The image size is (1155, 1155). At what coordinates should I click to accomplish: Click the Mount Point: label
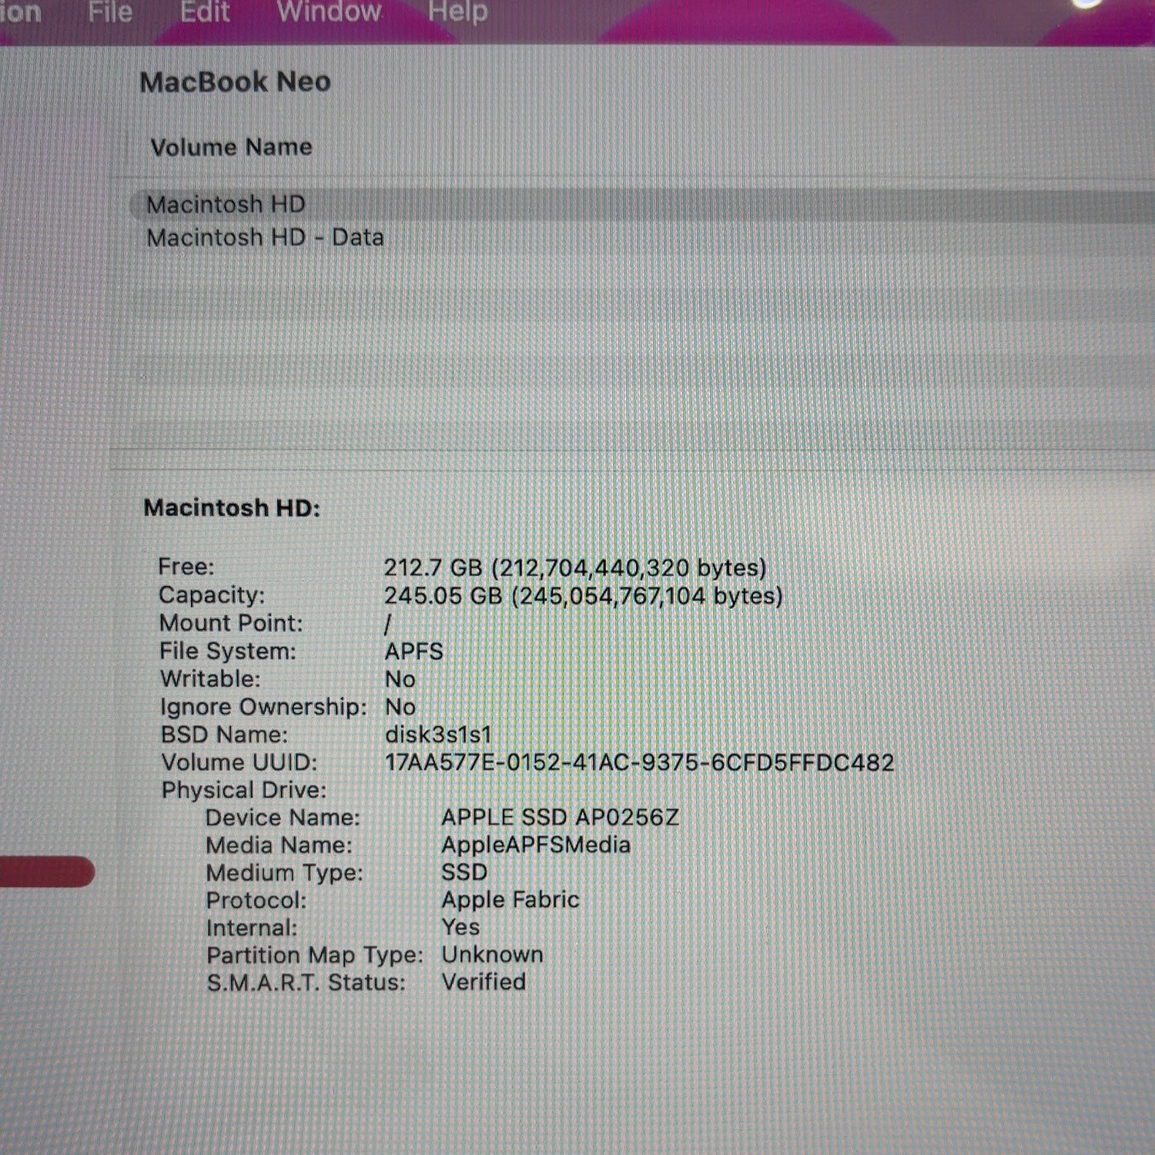pos(231,623)
